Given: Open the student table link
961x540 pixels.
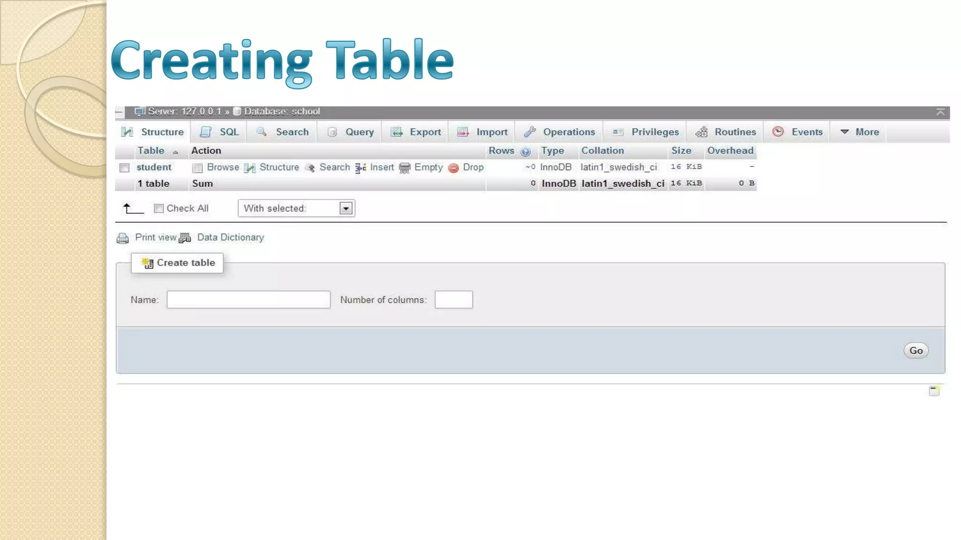Looking at the screenshot, I should click(154, 167).
